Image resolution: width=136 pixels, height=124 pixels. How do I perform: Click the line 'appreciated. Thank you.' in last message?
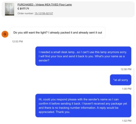(x=54, y=112)
